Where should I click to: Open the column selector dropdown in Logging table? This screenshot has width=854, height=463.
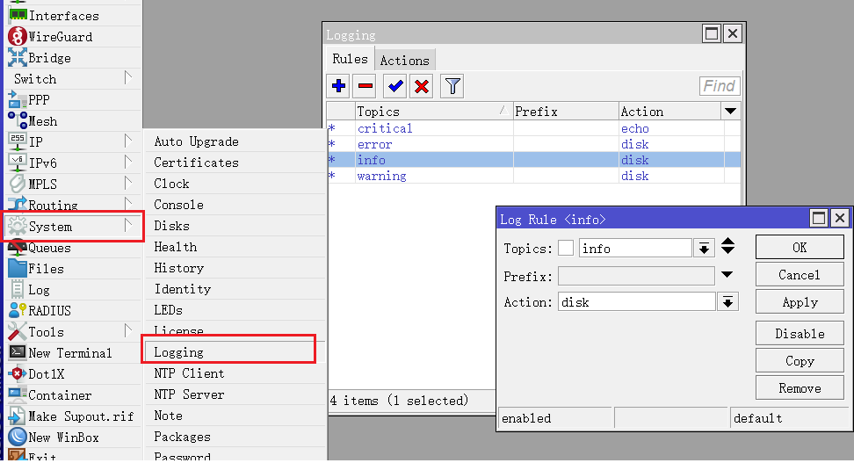point(731,112)
